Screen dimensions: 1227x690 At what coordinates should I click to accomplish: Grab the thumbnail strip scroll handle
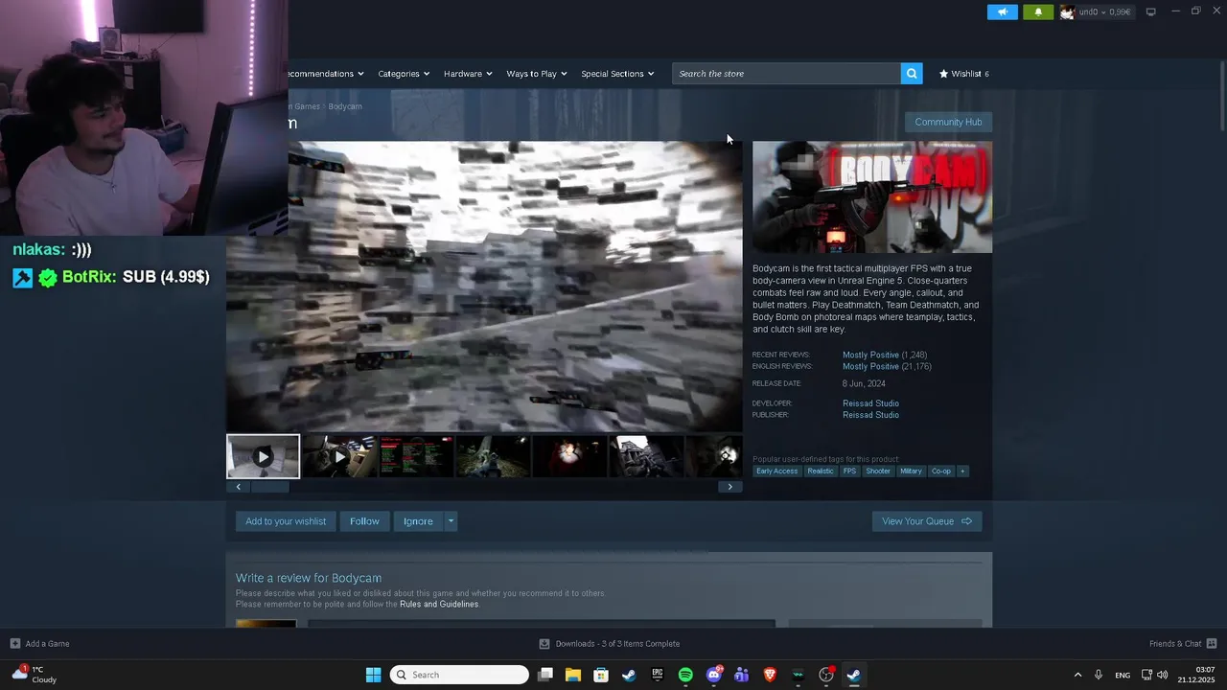[x=269, y=487]
